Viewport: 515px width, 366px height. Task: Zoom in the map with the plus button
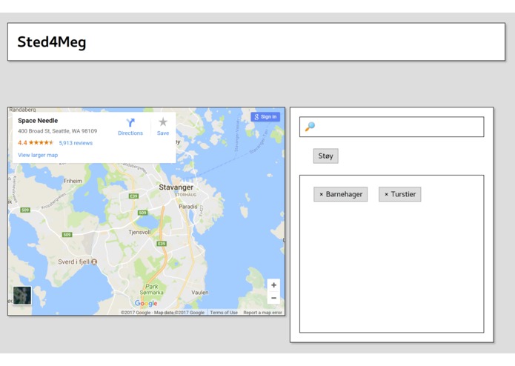point(273,285)
